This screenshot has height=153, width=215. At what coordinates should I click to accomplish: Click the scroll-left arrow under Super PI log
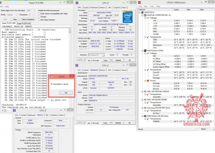(3, 110)
